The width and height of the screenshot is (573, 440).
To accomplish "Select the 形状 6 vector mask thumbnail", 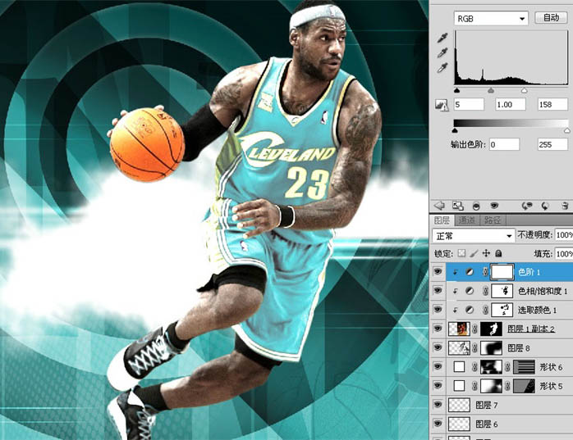I will point(524,367).
